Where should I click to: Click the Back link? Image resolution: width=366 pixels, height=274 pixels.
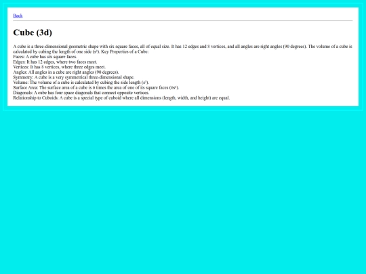18,16
